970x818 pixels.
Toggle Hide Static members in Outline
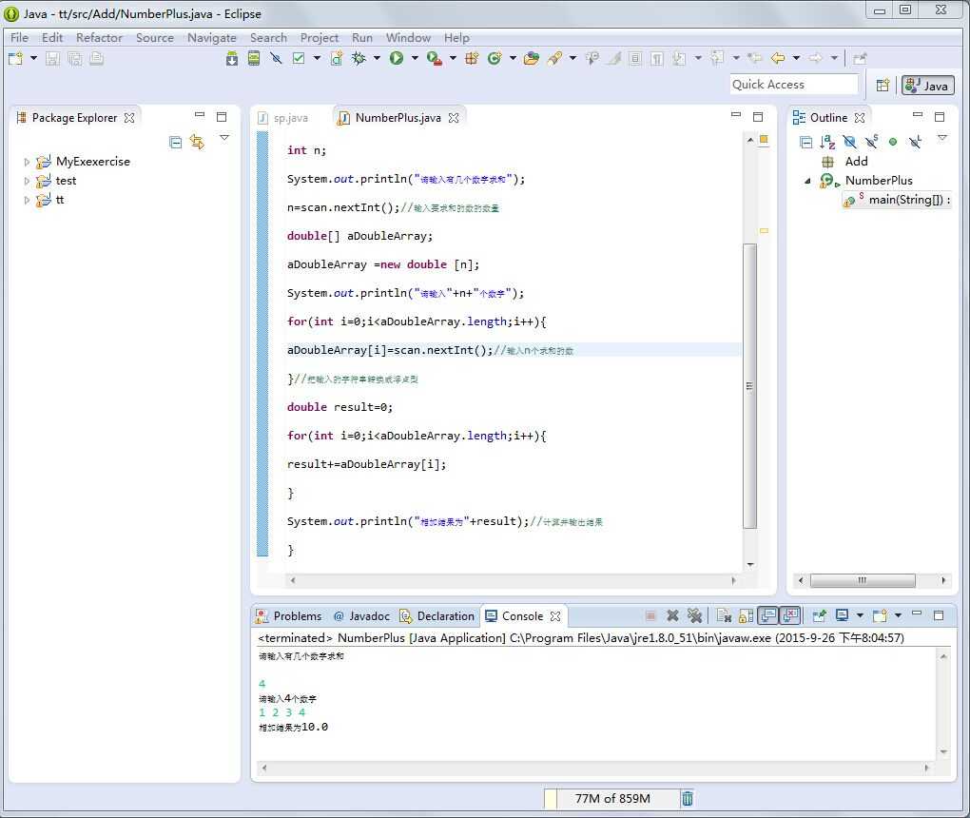pos(872,142)
